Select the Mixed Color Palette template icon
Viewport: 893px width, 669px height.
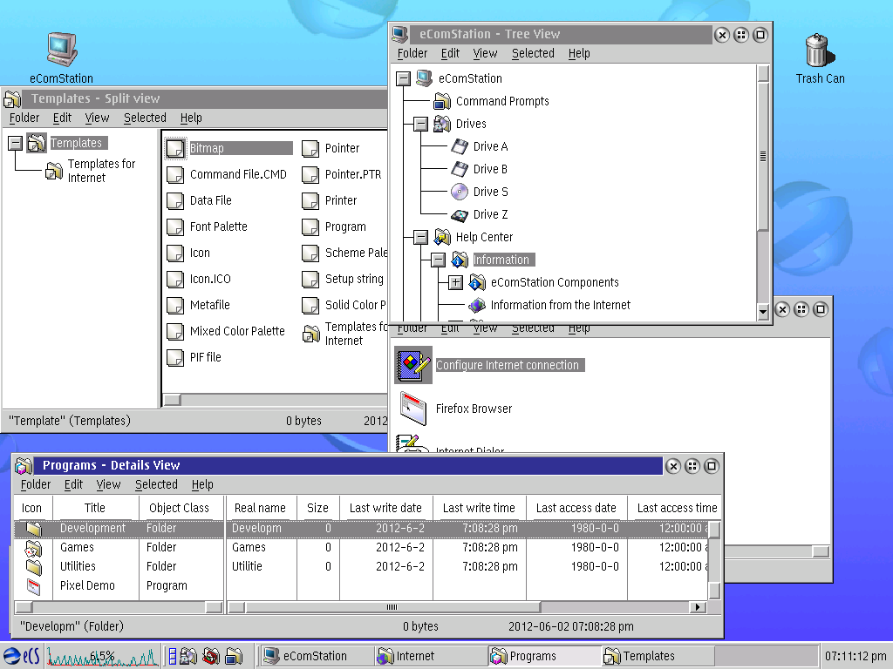point(175,331)
